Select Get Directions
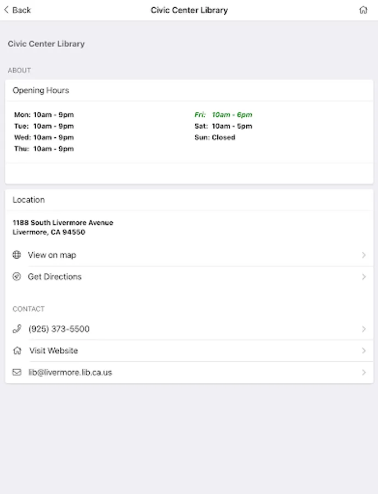This screenshot has width=378, height=494. tap(55, 277)
